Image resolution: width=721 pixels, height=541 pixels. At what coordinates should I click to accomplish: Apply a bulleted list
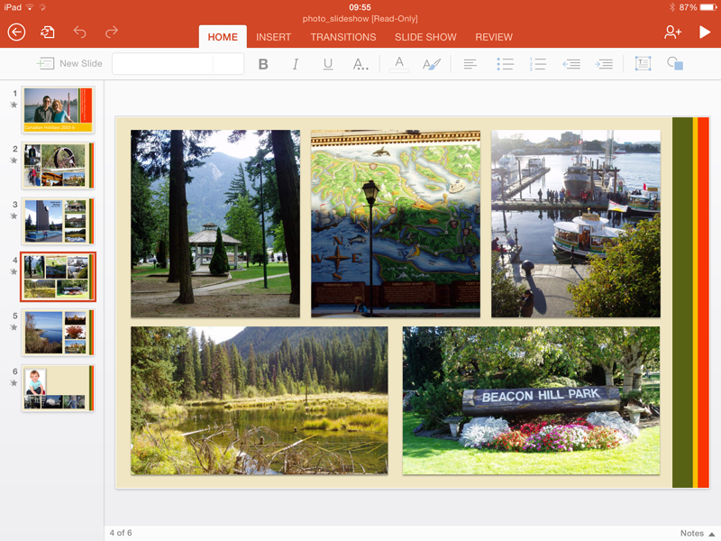[505, 64]
